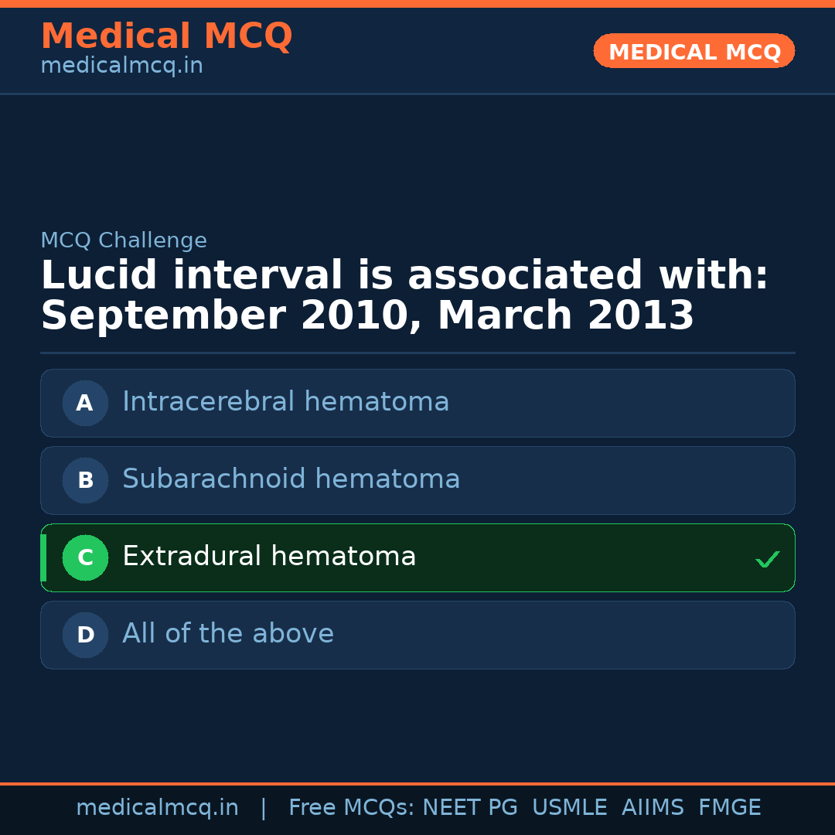Click the letter D circle badge
This screenshot has width=835, height=835.
(85, 635)
